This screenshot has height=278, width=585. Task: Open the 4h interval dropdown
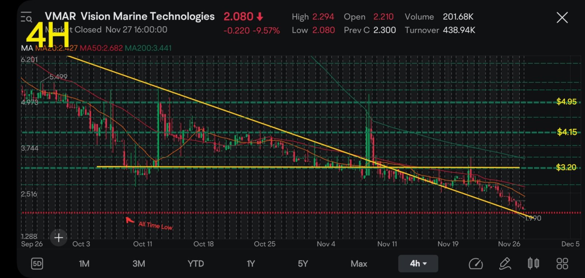(418, 263)
